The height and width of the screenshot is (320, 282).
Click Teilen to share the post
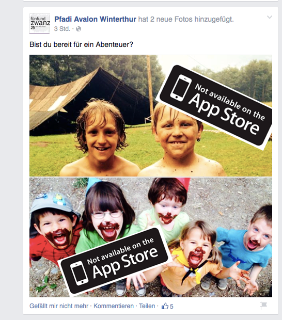(147, 306)
